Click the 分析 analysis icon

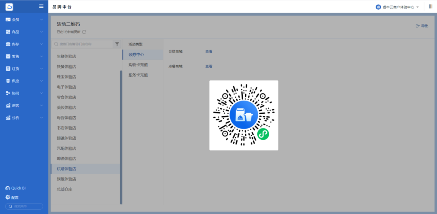[8, 118]
